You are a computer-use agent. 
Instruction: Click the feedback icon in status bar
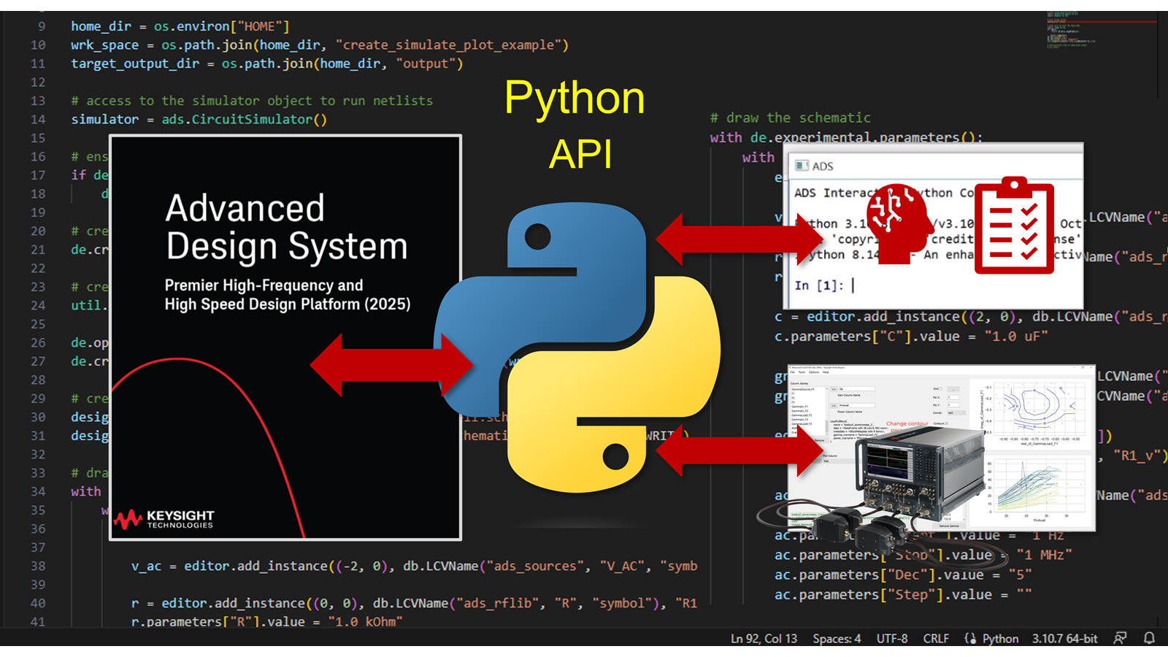(1120, 638)
